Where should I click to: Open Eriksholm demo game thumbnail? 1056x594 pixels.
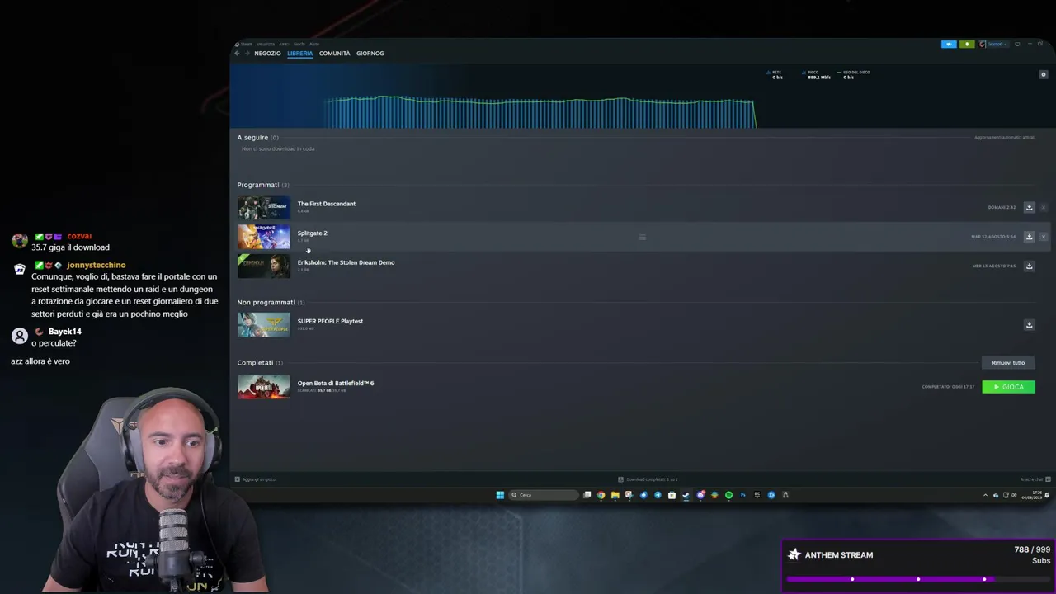tap(264, 266)
